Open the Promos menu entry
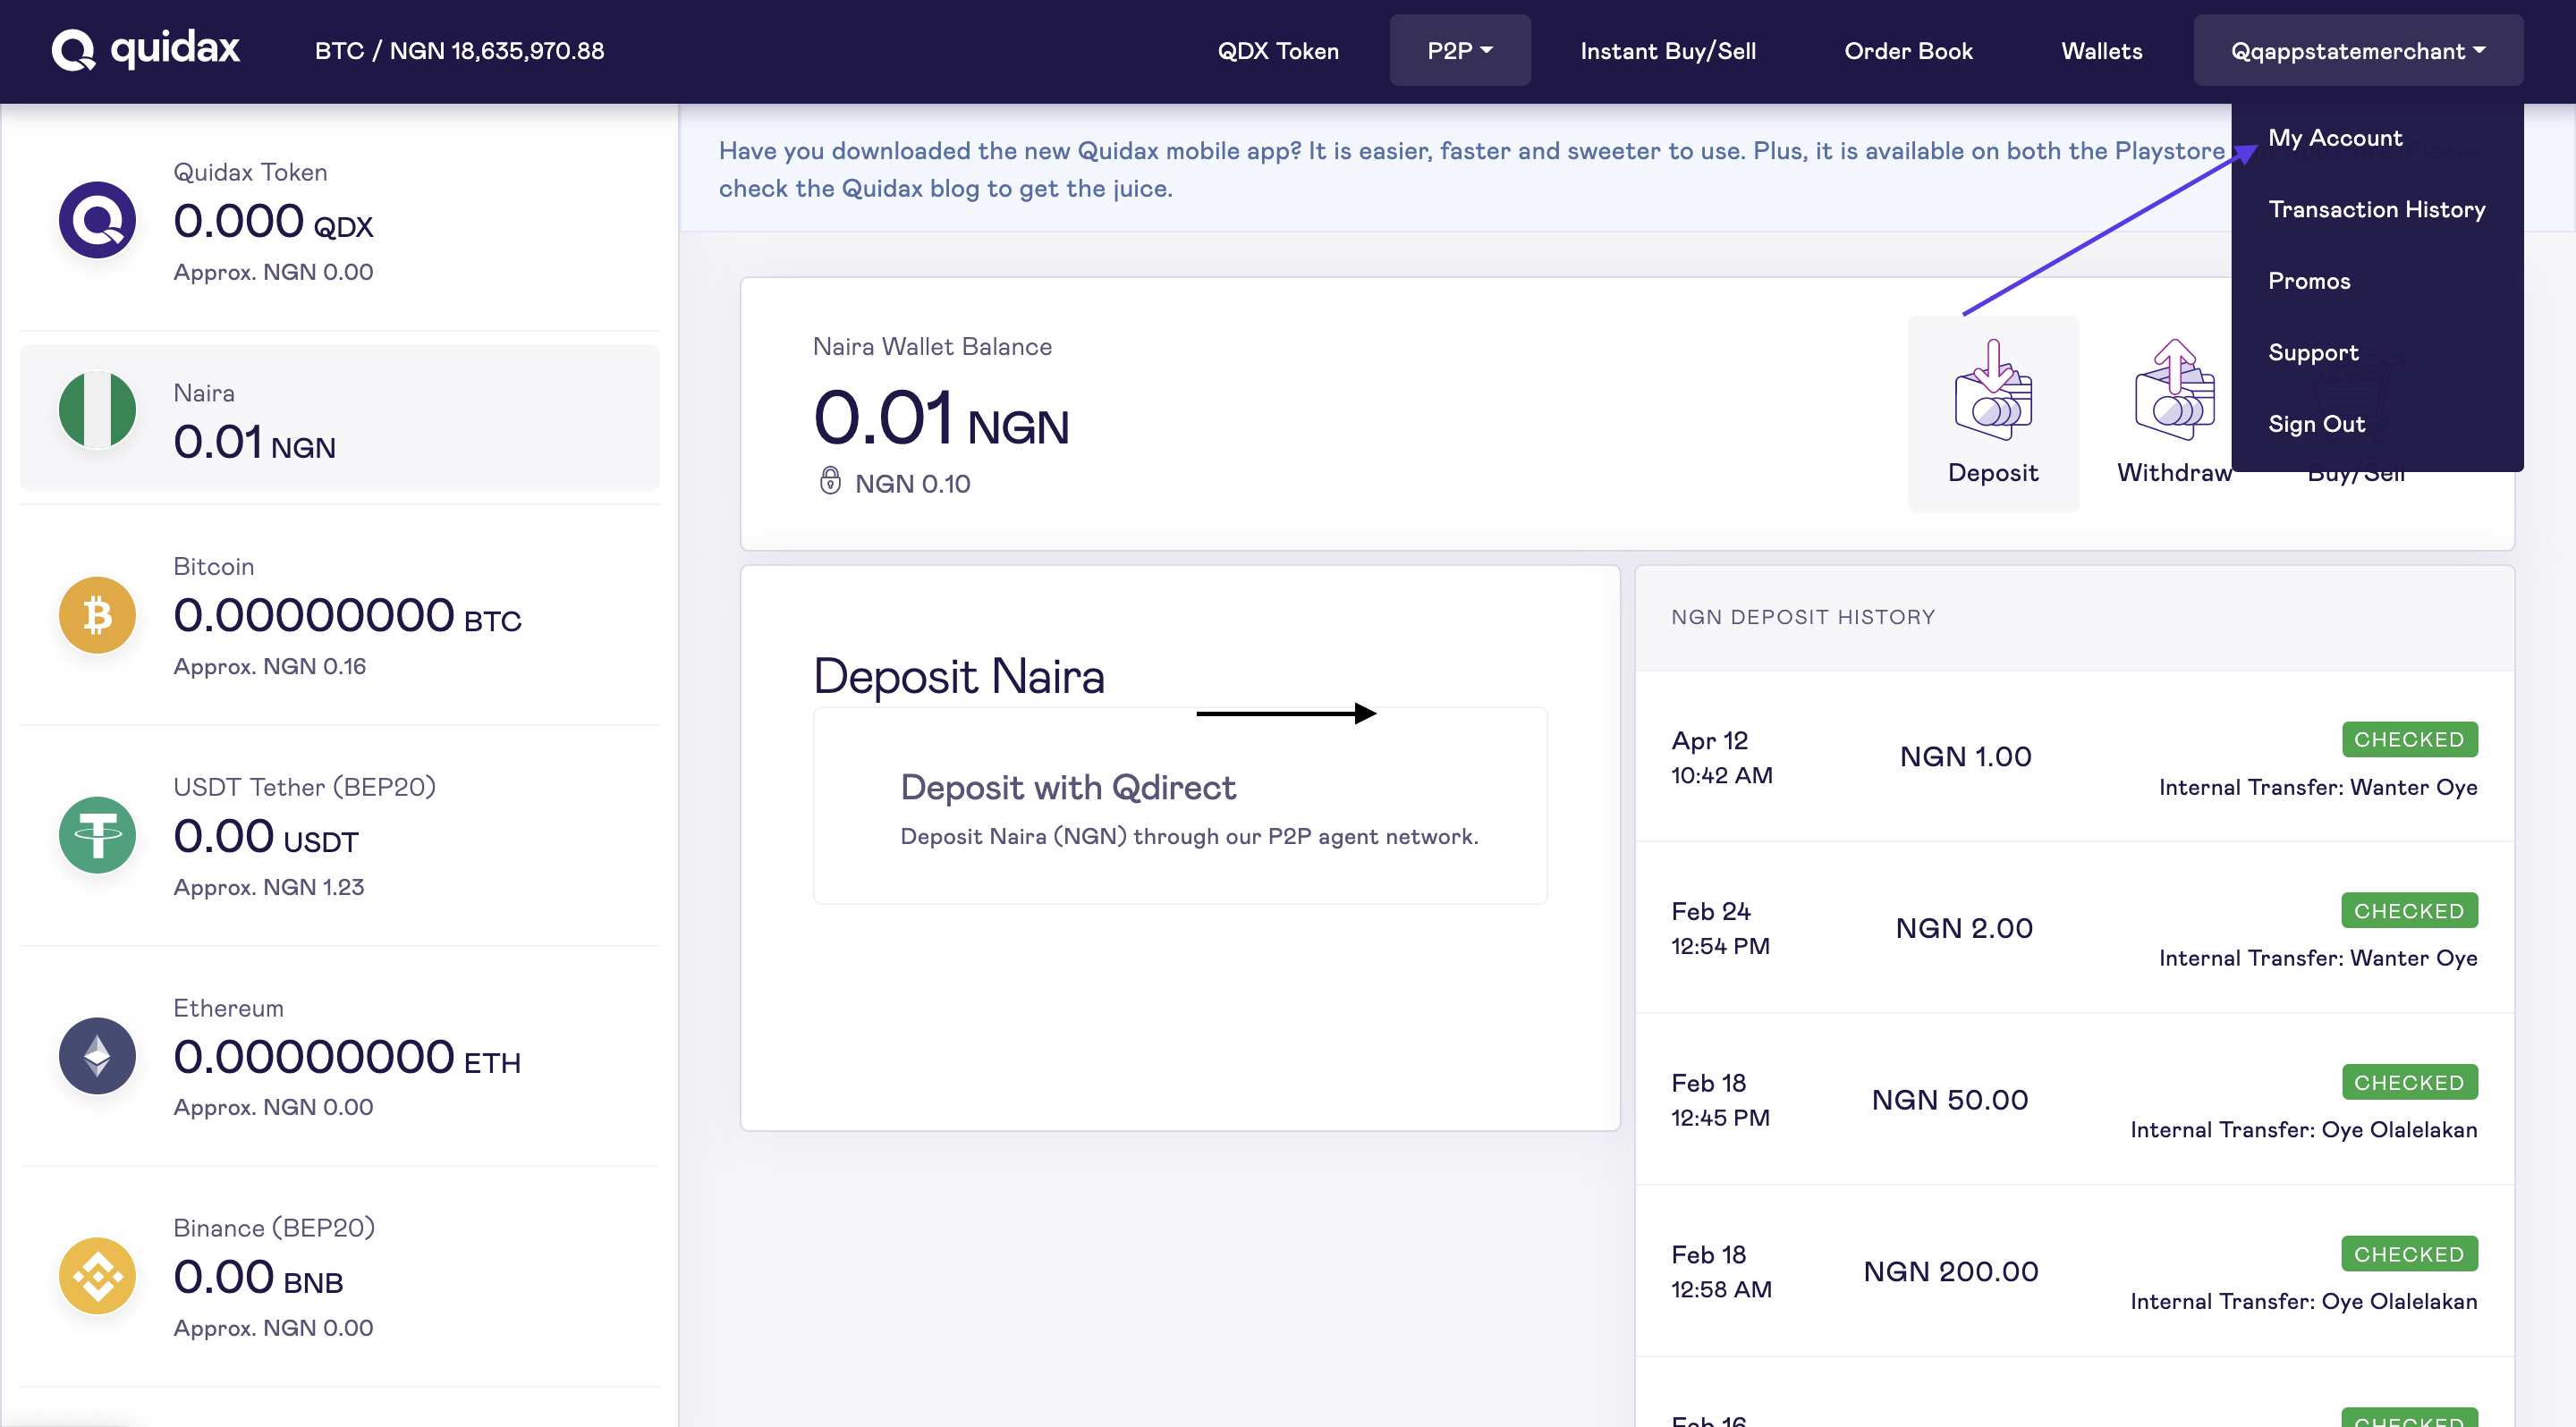The width and height of the screenshot is (2576, 1427). pyautogui.click(x=2308, y=282)
